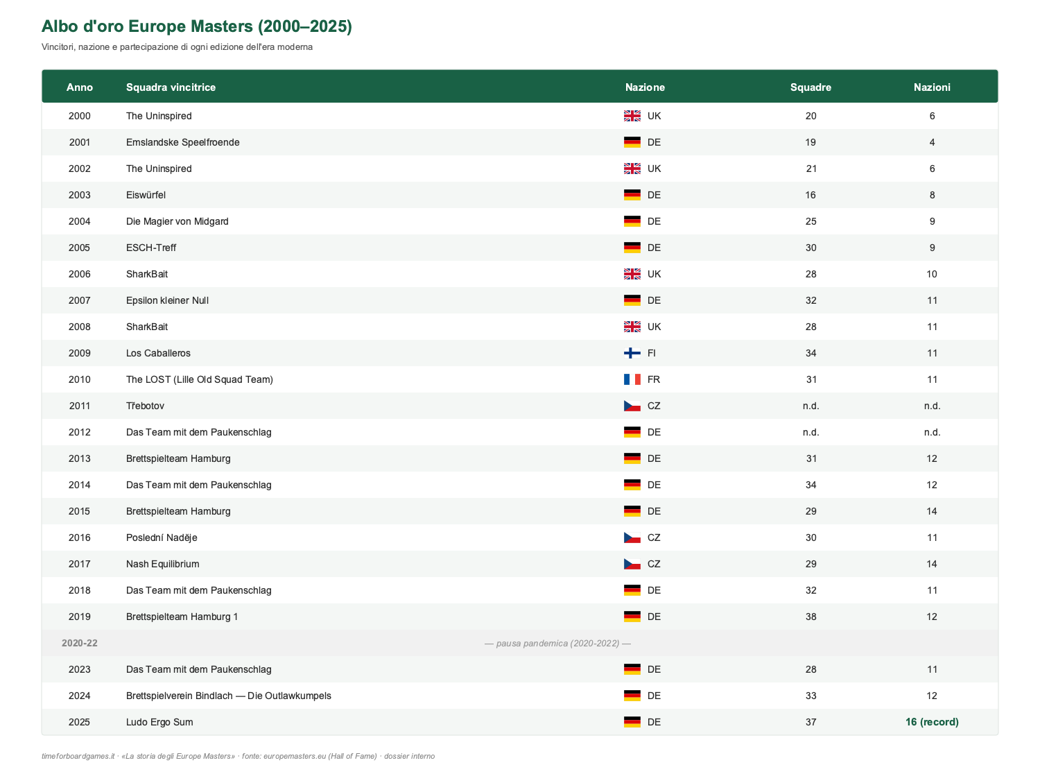Click the 33 teams value for 2024
The width and height of the screenshot is (1040, 774).
tap(811, 696)
